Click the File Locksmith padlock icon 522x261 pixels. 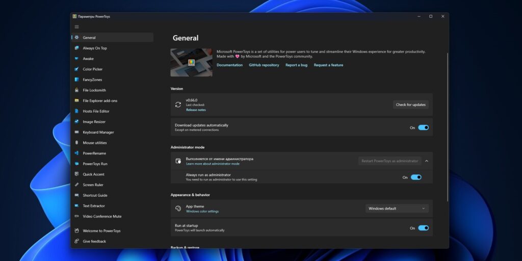pyautogui.click(x=76, y=90)
